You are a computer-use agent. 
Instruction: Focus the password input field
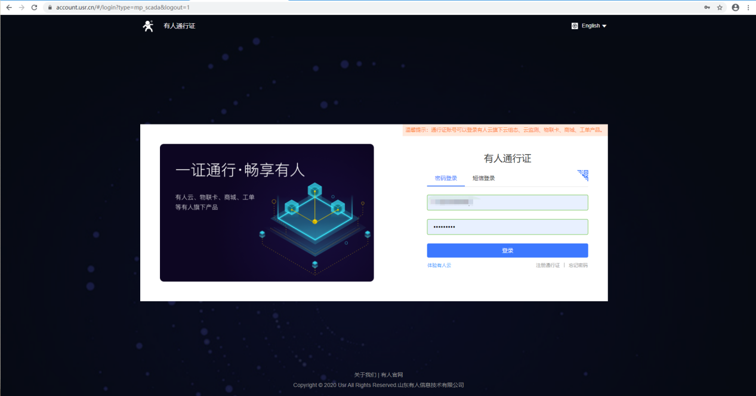507,227
